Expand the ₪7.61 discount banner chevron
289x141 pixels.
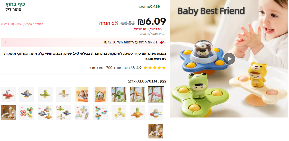coord(6,42)
